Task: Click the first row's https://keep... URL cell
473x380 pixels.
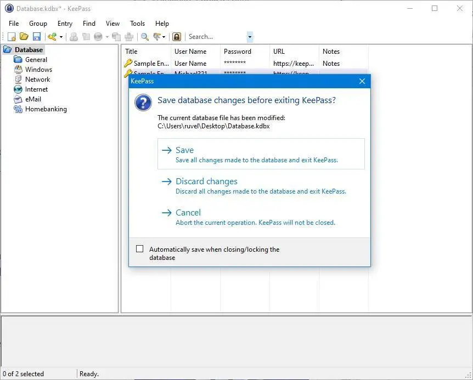Action: point(294,64)
